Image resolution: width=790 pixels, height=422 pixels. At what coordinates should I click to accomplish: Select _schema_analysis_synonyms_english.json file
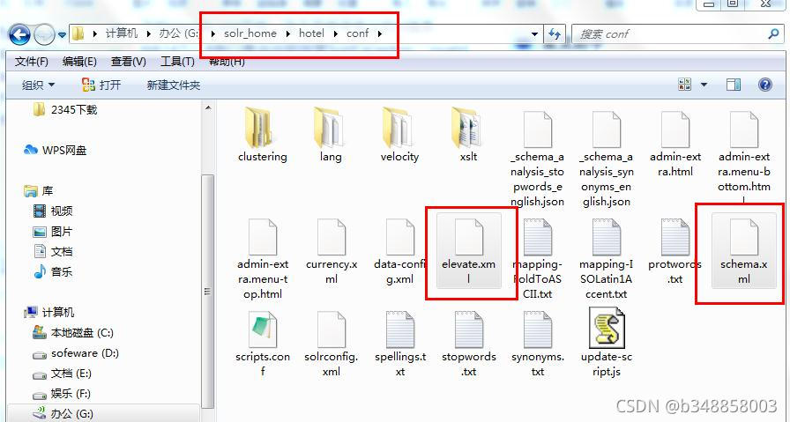606,158
